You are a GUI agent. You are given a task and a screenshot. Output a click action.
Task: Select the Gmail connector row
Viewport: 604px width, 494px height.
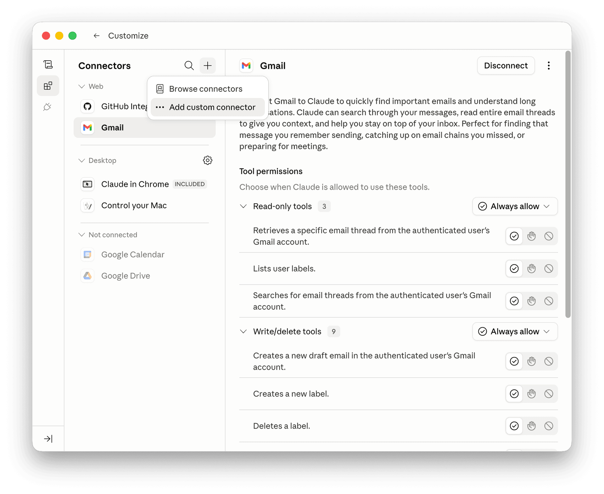144,128
